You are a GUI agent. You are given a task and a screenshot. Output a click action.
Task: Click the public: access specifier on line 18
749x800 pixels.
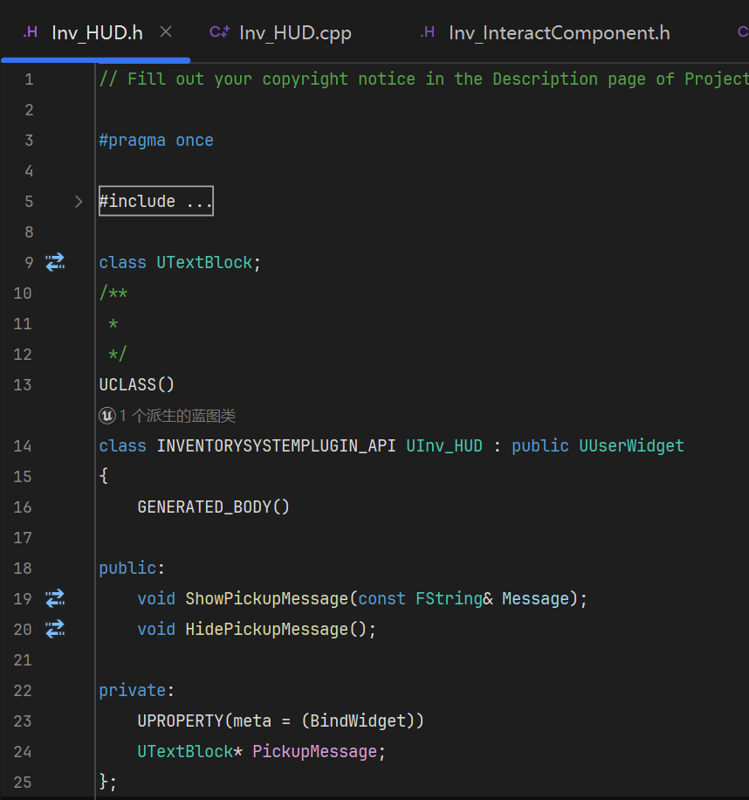132,568
